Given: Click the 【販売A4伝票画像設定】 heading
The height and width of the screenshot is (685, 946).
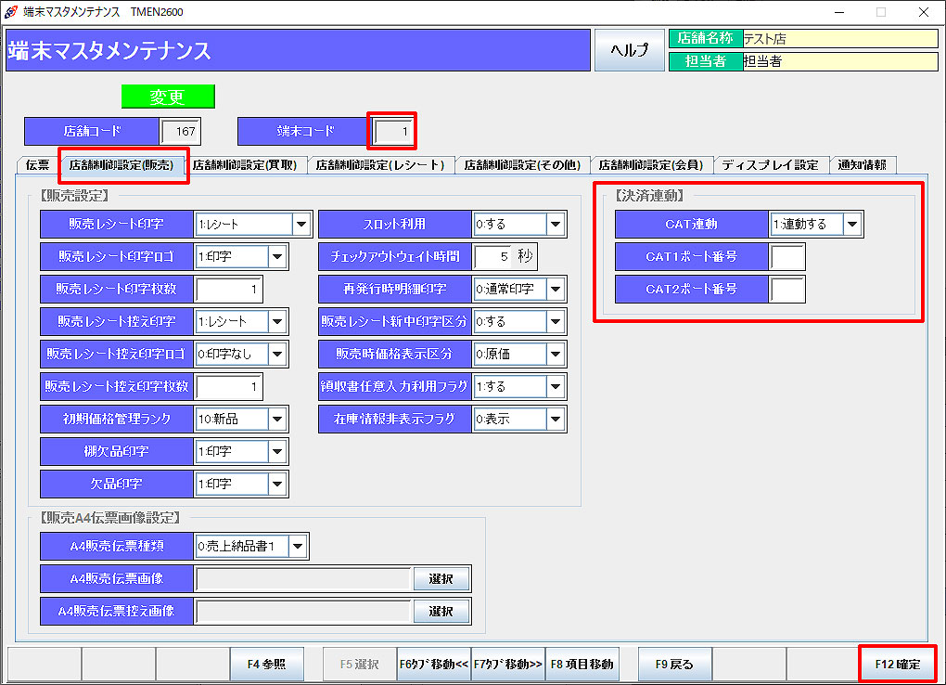Looking at the screenshot, I should tap(109, 518).
